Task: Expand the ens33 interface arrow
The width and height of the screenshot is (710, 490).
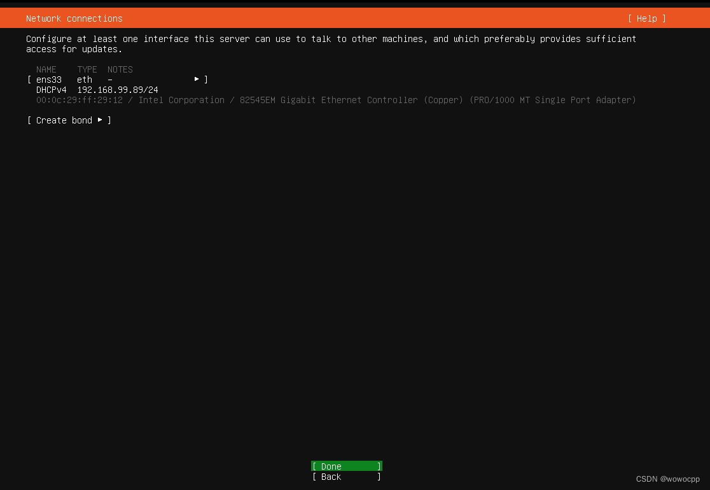Action: pos(197,80)
